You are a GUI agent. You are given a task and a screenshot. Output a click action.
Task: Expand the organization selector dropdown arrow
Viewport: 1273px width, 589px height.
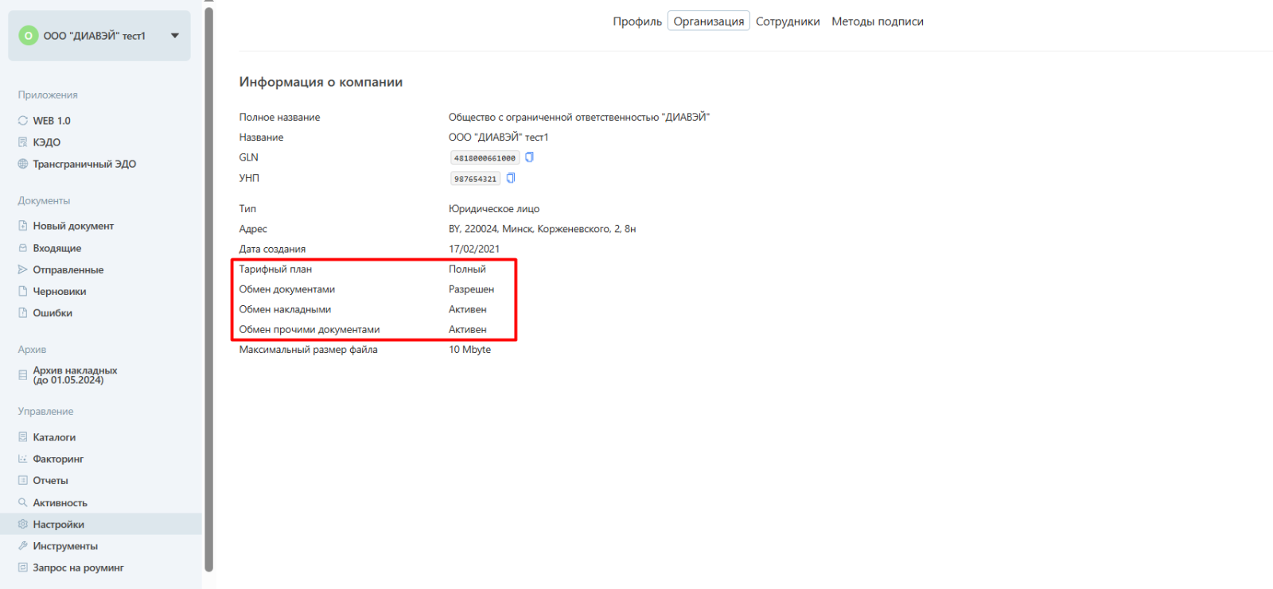(175, 36)
